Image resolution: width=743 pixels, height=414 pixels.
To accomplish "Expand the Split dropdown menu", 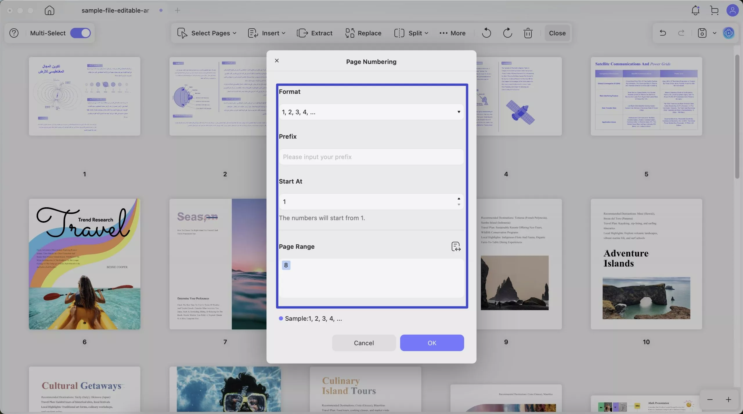I will click(411, 33).
